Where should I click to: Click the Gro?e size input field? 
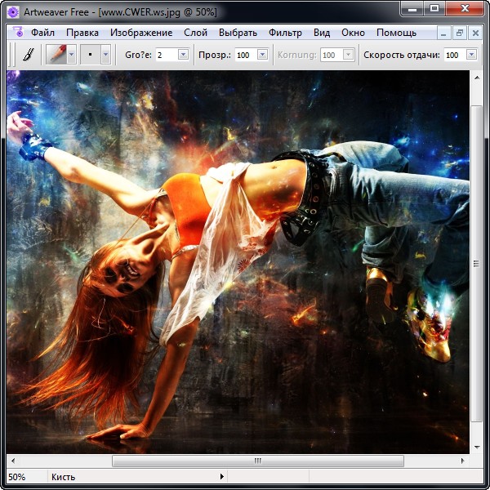click(x=167, y=55)
